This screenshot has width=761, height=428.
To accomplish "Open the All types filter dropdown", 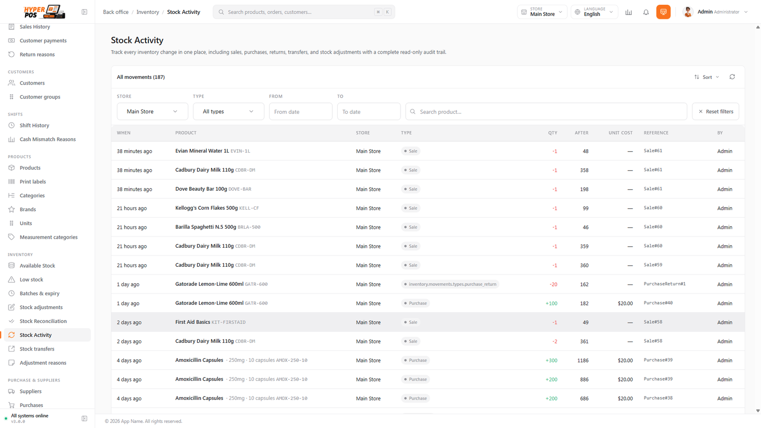I will coord(228,111).
